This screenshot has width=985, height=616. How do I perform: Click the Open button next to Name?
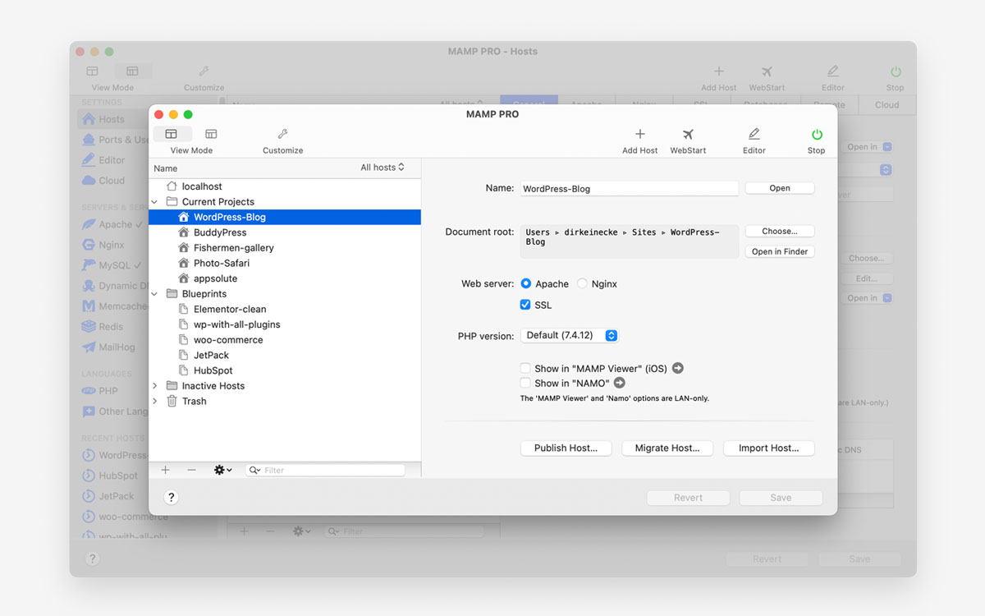click(x=780, y=188)
